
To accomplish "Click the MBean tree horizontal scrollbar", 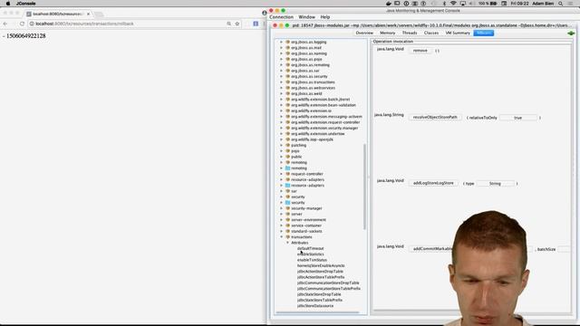I will (317, 312).
